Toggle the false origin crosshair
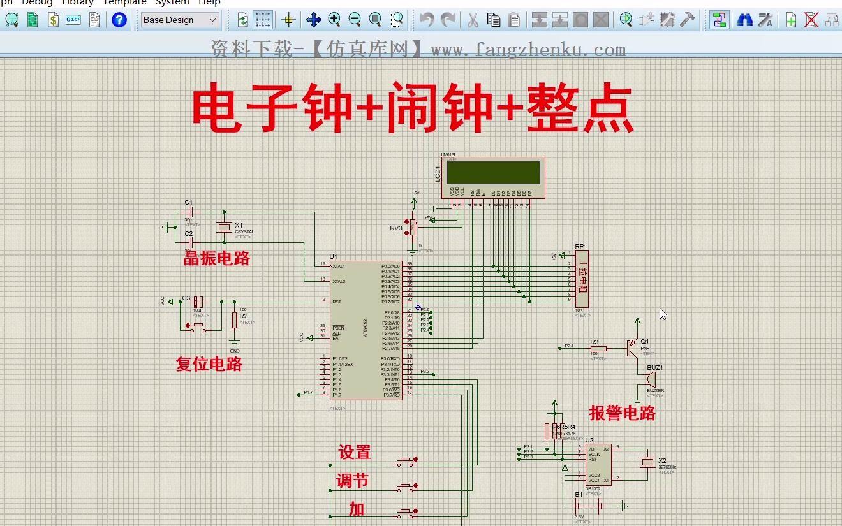The height and width of the screenshot is (526, 842). (x=288, y=20)
